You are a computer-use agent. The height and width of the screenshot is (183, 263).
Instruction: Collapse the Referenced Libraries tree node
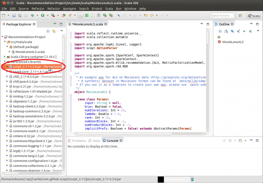pyautogui.click(x=4, y=62)
